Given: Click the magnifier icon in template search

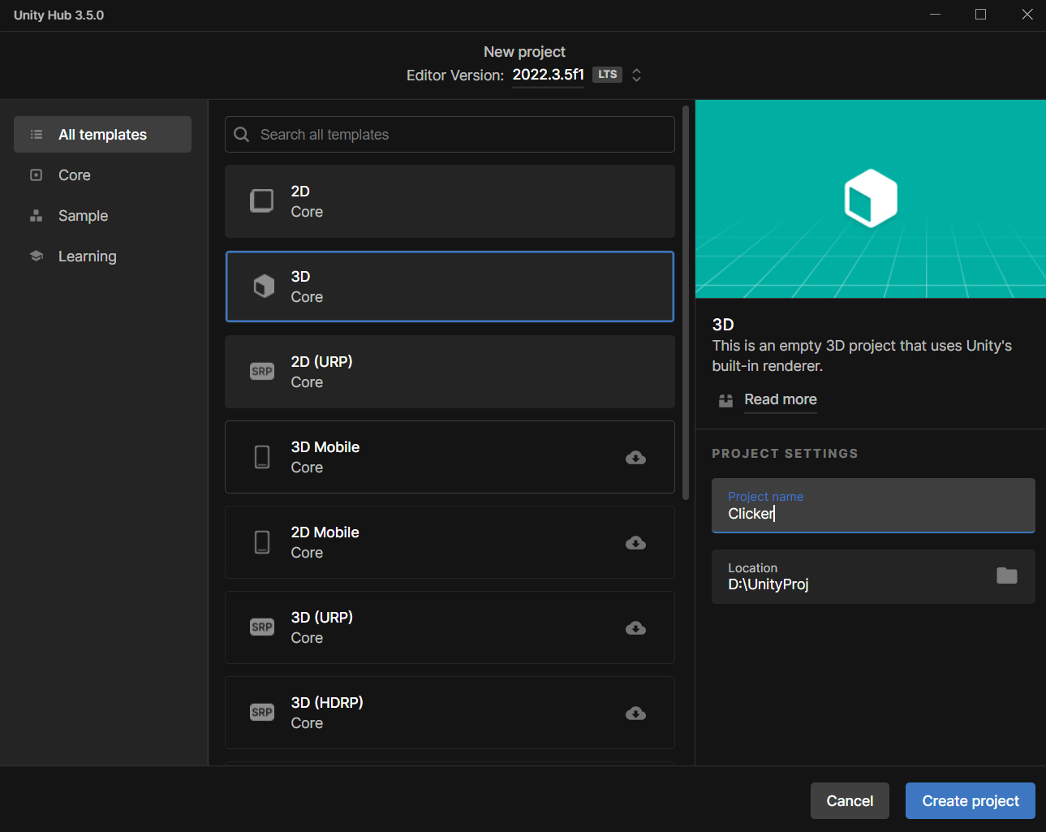Looking at the screenshot, I should click(242, 135).
